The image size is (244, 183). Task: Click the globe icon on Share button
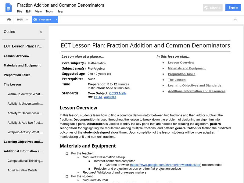(x=206, y=8)
